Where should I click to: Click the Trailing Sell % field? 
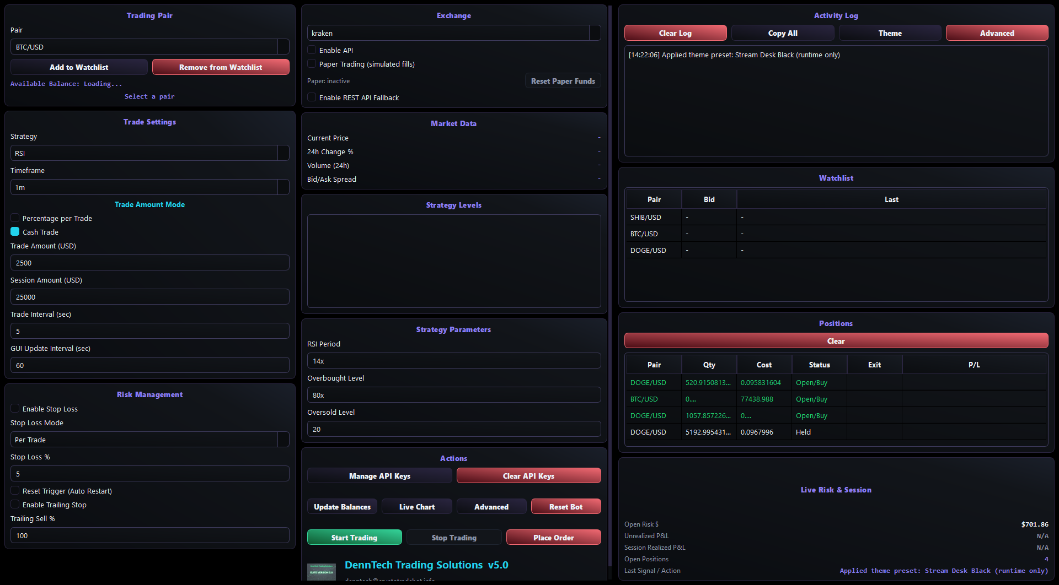150,535
